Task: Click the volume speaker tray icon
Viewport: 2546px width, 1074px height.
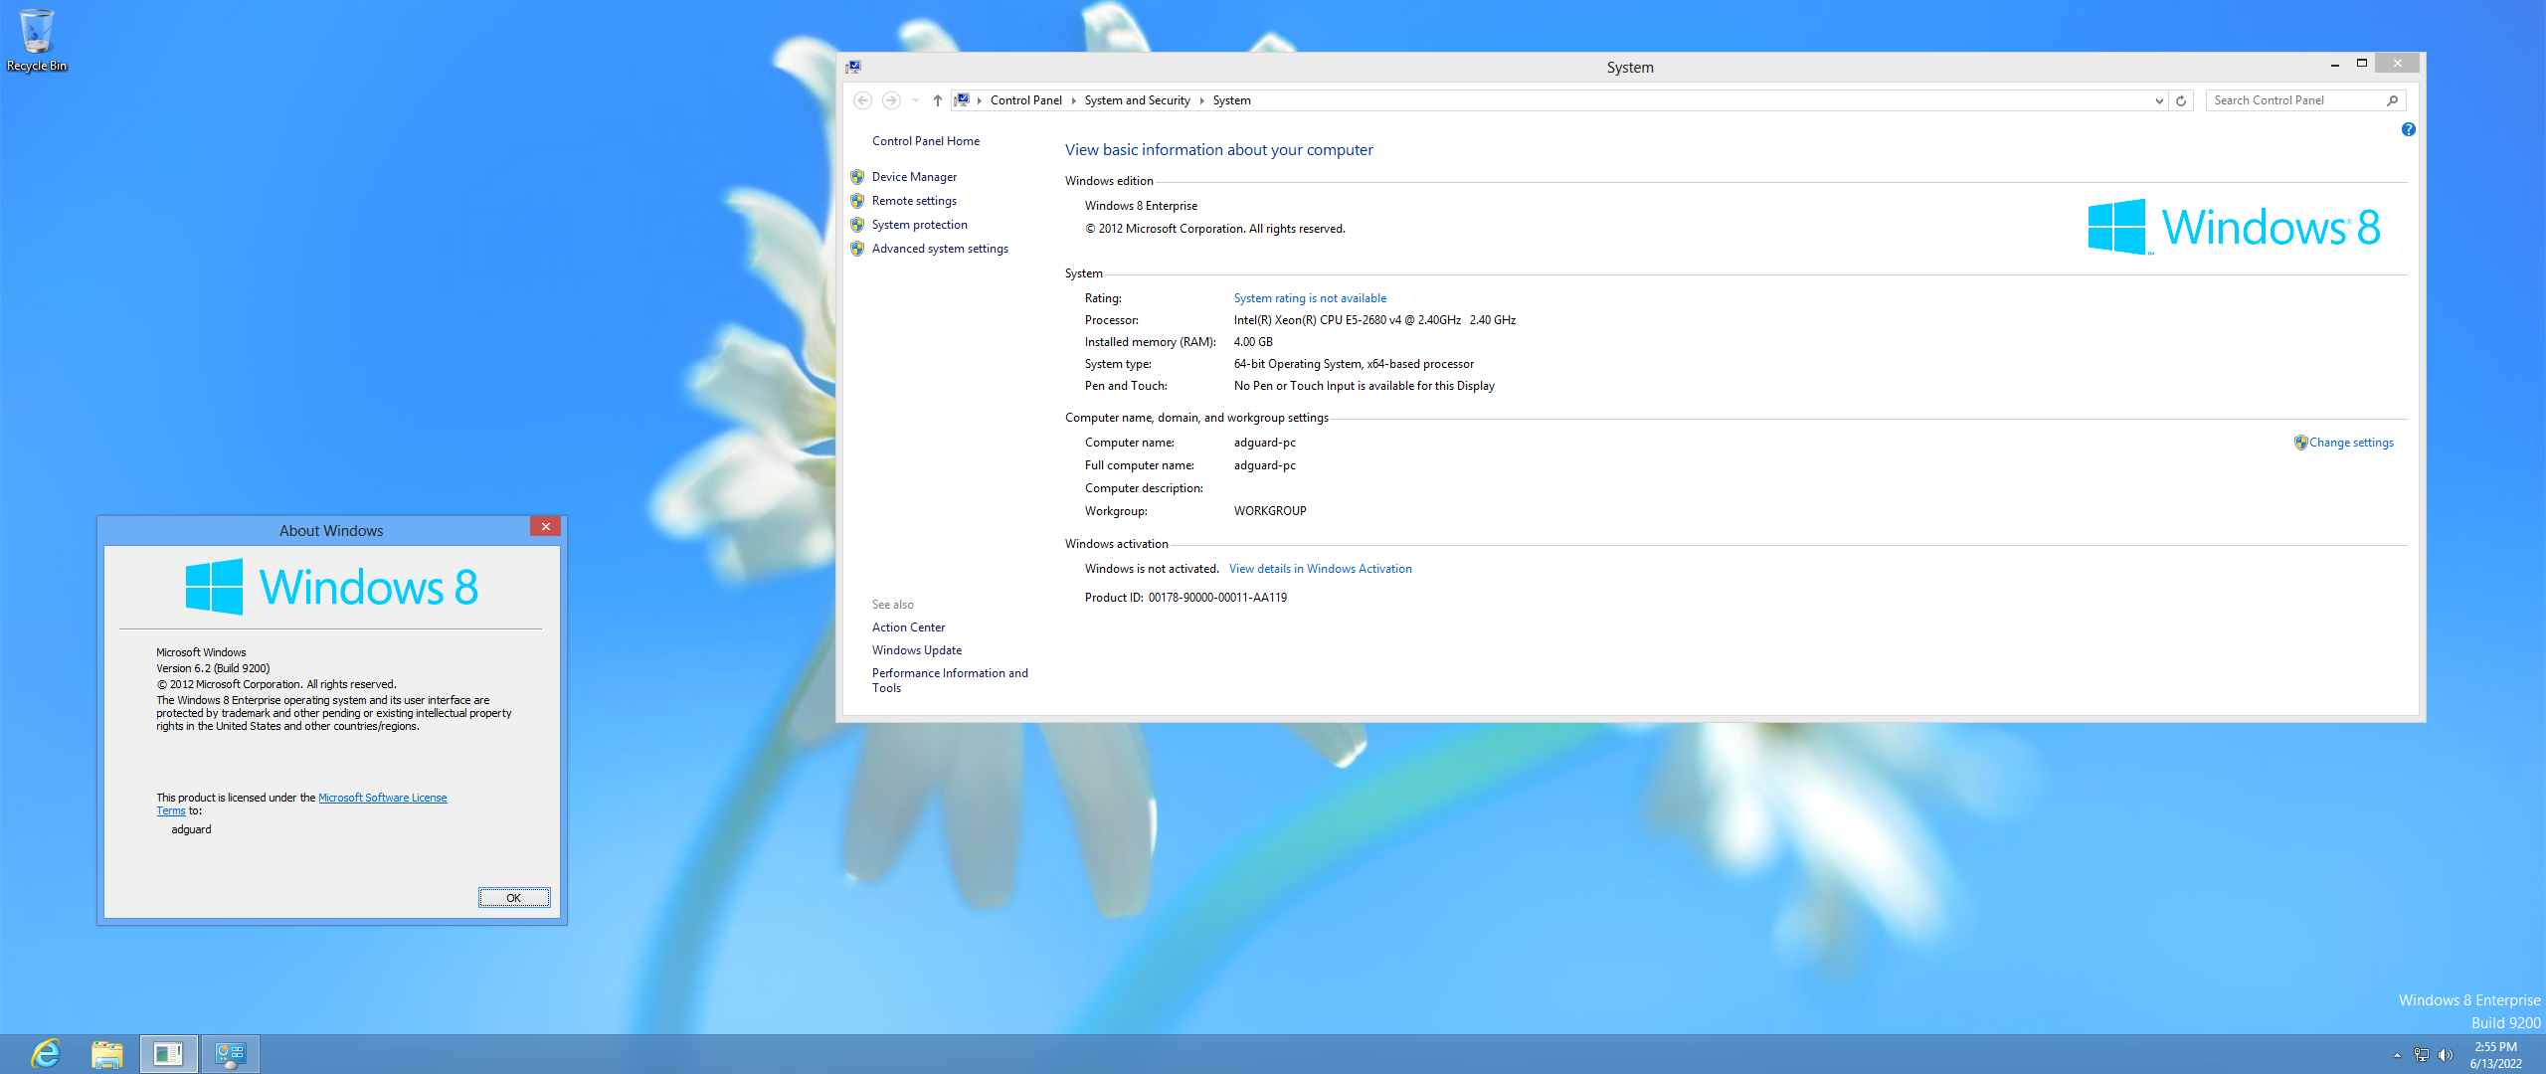Action: coord(2446,1055)
